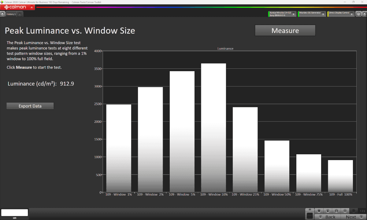Image resolution: width=367 pixels, height=220 pixels.
Task: Open the Calman main menu dropdown
Action: pos(32,7)
